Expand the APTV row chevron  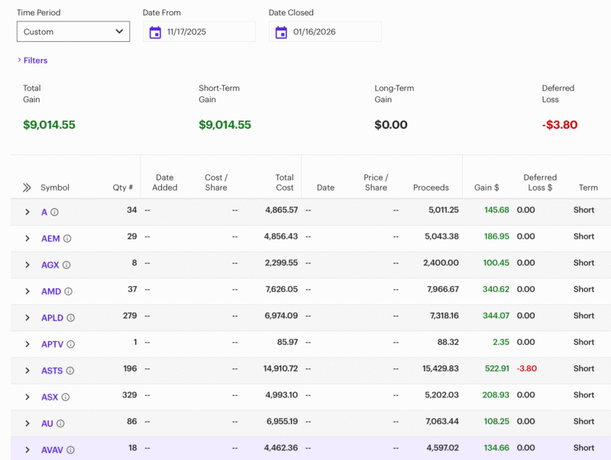(27, 345)
